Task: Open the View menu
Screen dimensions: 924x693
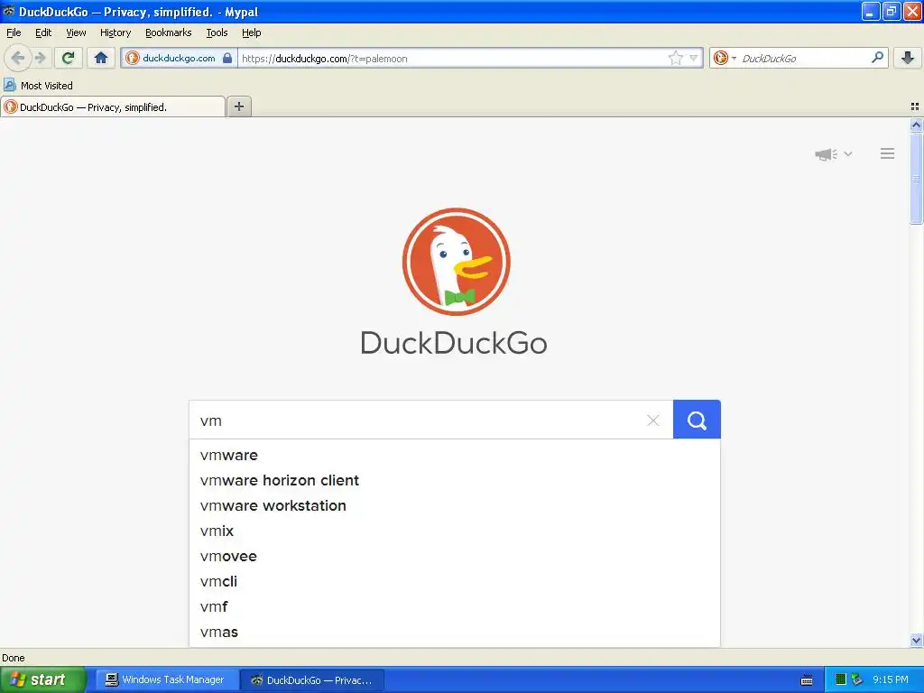Action: [76, 32]
